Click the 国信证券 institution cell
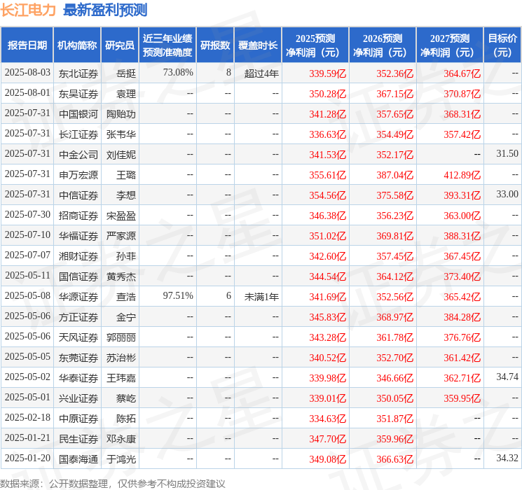This screenshot has width=522, height=490. coord(78,276)
